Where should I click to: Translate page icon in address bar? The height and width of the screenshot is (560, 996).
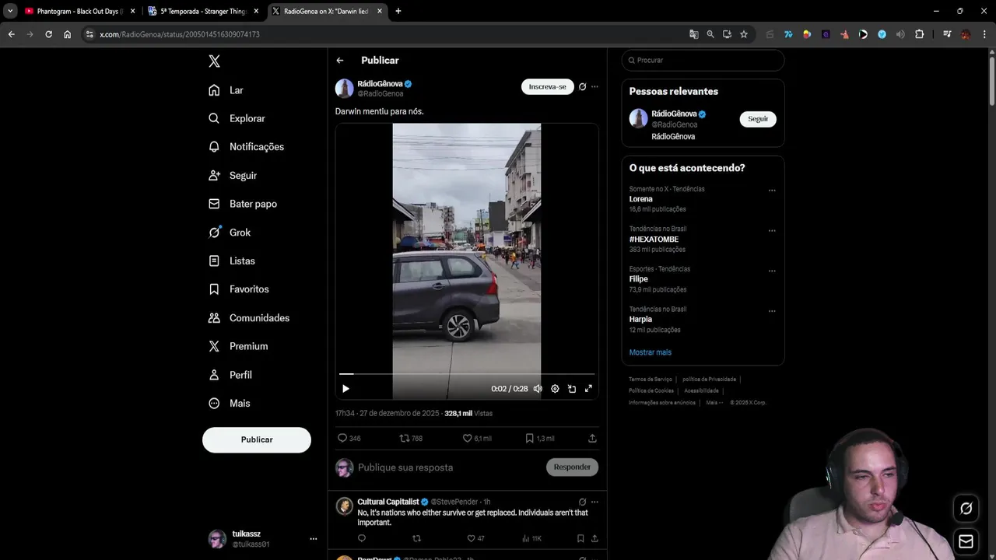(693, 34)
